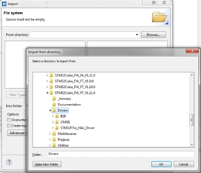The height and width of the screenshot is (173, 201).
Task: Click the Utilities folder icon
Action: tap(54, 145)
